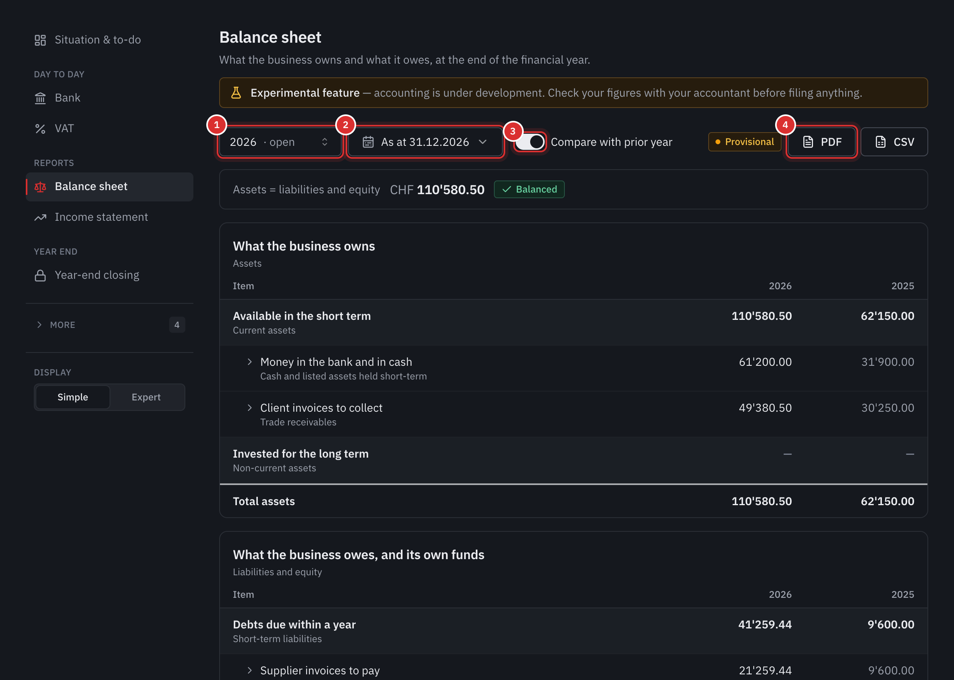Open the Situation & to-do dashboard icon
Image resolution: width=954 pixels, height=680 pixels.
[x=40, y=40]
